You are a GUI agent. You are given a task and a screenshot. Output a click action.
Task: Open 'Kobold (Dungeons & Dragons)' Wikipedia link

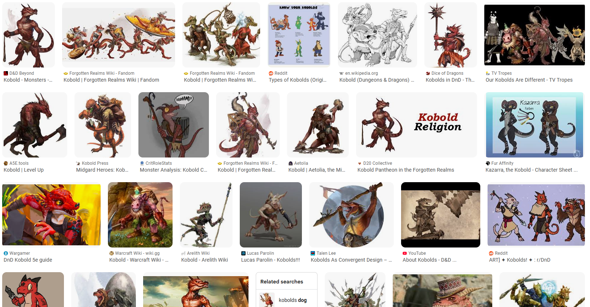(377, 80)
